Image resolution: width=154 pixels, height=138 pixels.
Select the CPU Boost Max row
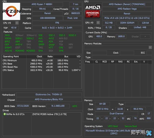coord(42,67)
